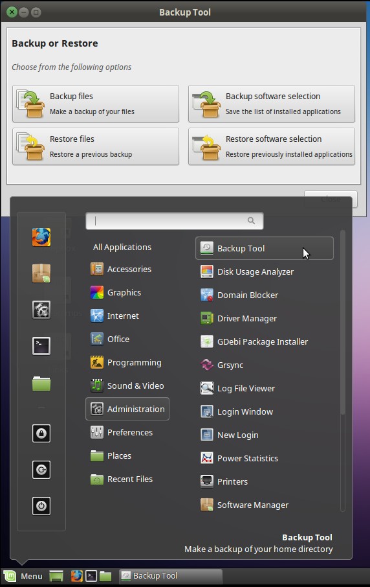Click the Logout icon in sidebar

[41, 470]
